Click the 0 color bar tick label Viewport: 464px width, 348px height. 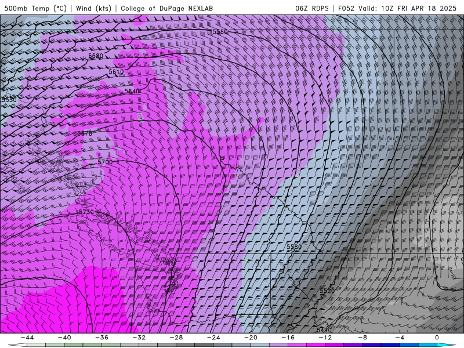[x=437, y=338]
